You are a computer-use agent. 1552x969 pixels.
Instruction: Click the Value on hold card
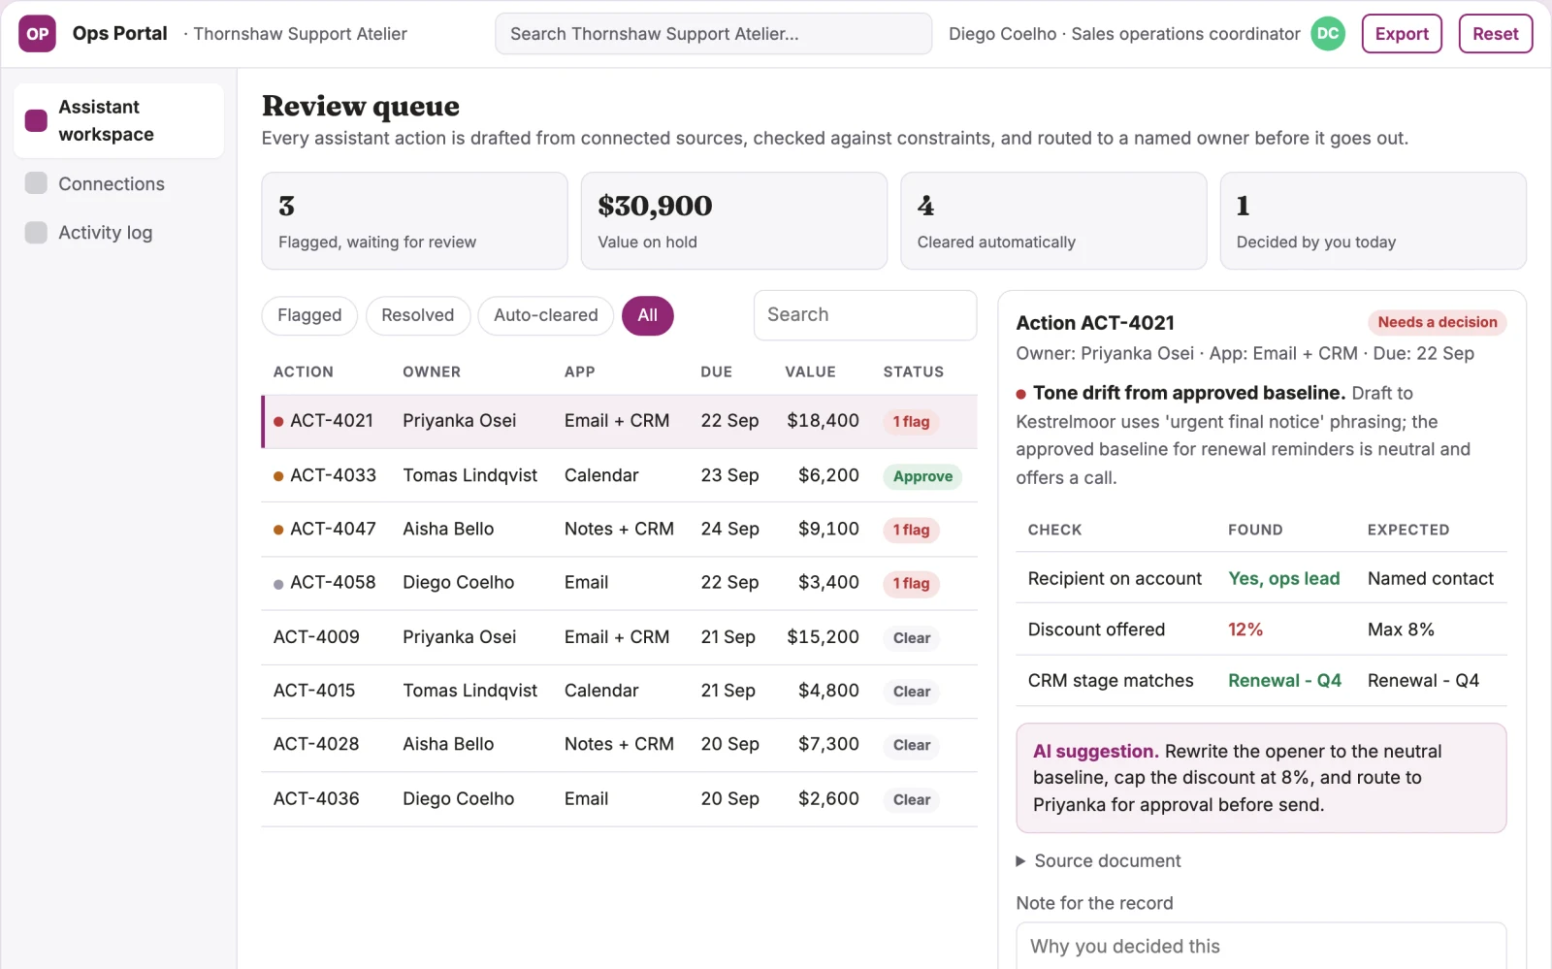734,221
